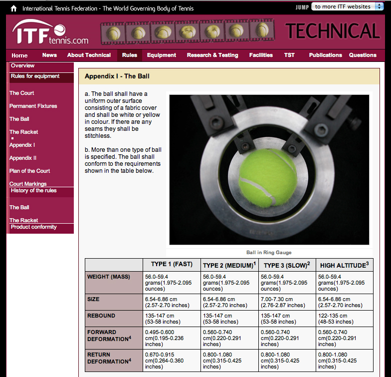Click the ITF tennis.com logo
Image resolution: width=391 pixels, height=377 pixels.
coord(50,32)
